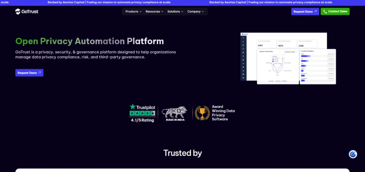Click the Make in India lion logo
365x172 pixels.
[x=175, y=112]
